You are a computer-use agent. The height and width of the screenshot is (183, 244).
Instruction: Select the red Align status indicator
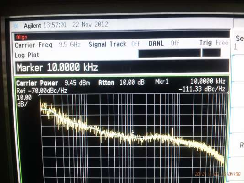tap(22, 37)
